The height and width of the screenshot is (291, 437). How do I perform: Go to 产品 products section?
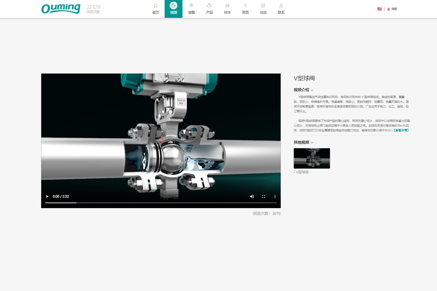209,6
